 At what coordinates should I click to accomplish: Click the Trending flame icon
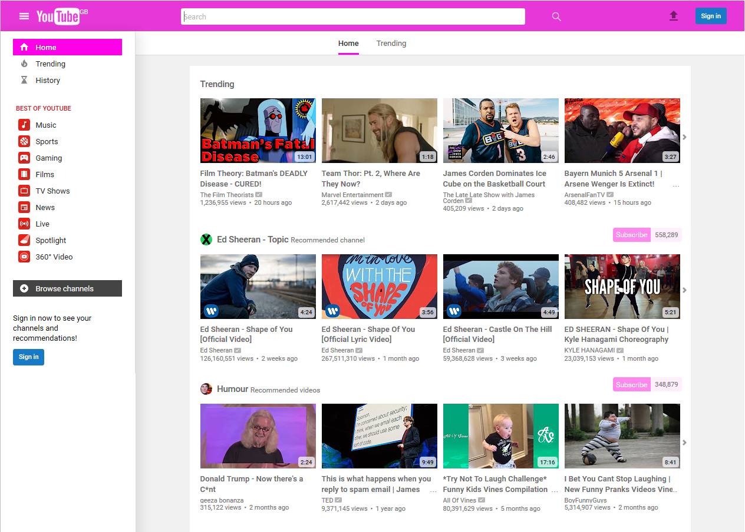24,64
